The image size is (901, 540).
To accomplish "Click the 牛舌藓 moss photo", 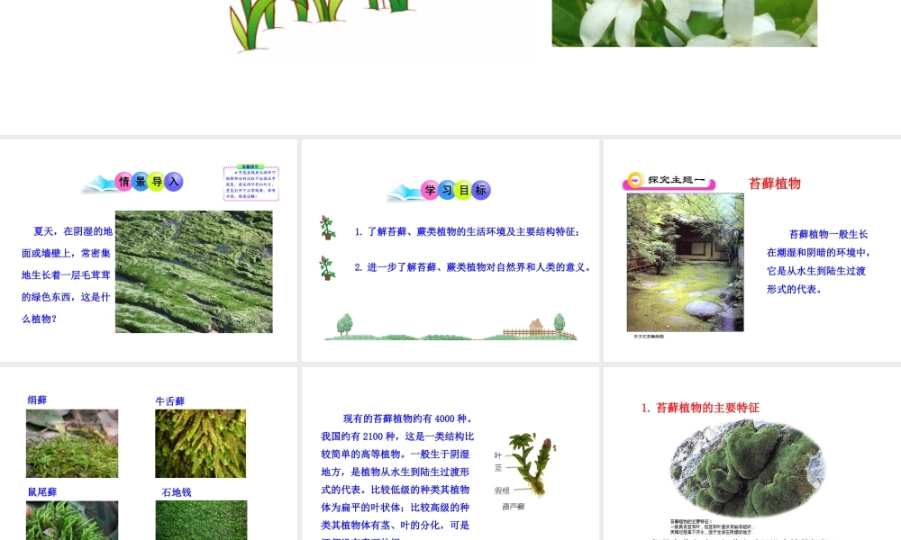I will pos(201,444).
